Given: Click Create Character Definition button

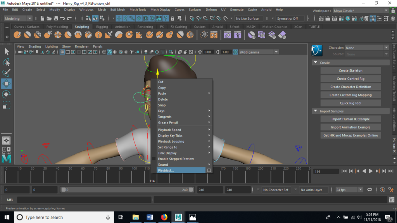Looking at the screenshot, I should [350, 87].
